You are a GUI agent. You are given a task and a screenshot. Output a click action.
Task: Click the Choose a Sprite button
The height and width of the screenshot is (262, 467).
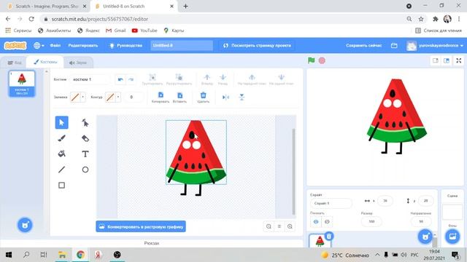tap(425, 237)
